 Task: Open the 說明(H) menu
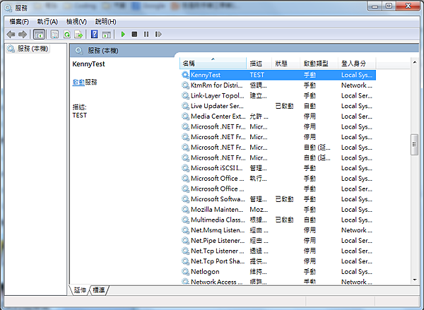point(105,22)
